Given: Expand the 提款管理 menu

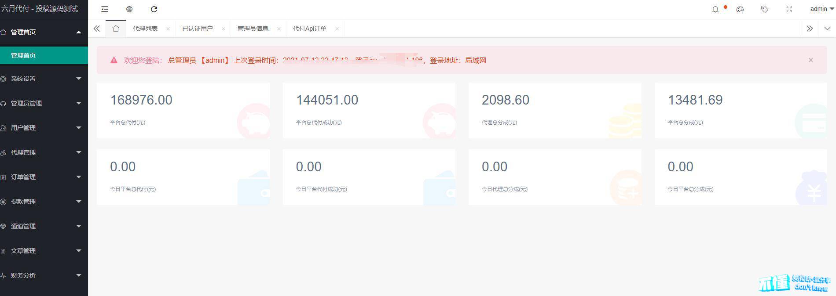Looking at the screenshot, I should pyautogui.click(x=44, y=202).
